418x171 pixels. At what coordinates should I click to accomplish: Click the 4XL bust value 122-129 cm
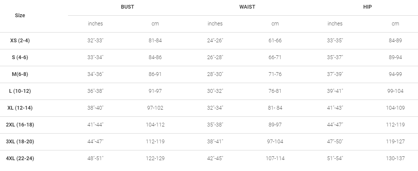point(155,158)
